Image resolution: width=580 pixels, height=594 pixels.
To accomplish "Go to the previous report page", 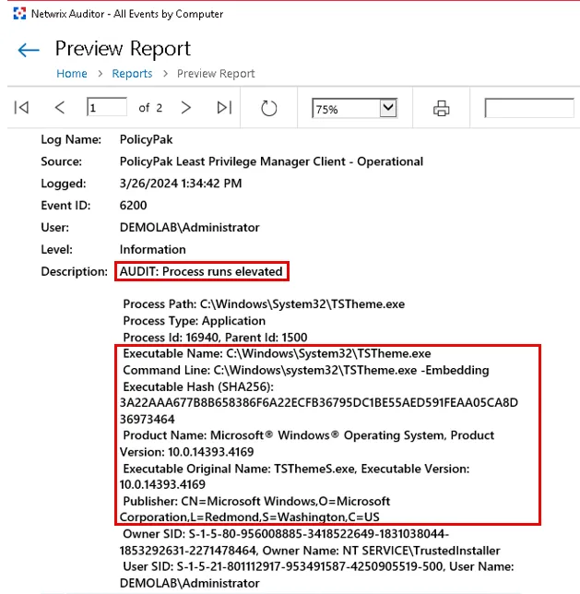I will pos(60,108).
